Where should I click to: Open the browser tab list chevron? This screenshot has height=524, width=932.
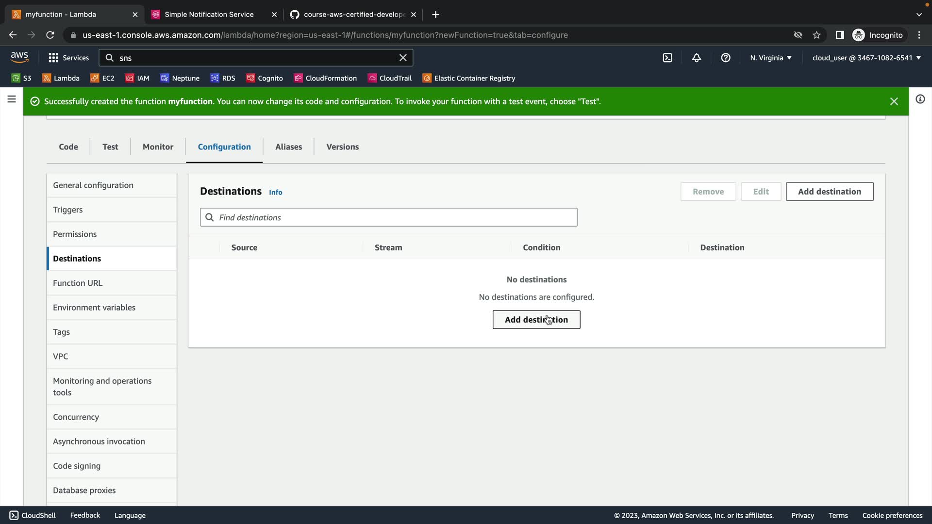tap(919, 15)
